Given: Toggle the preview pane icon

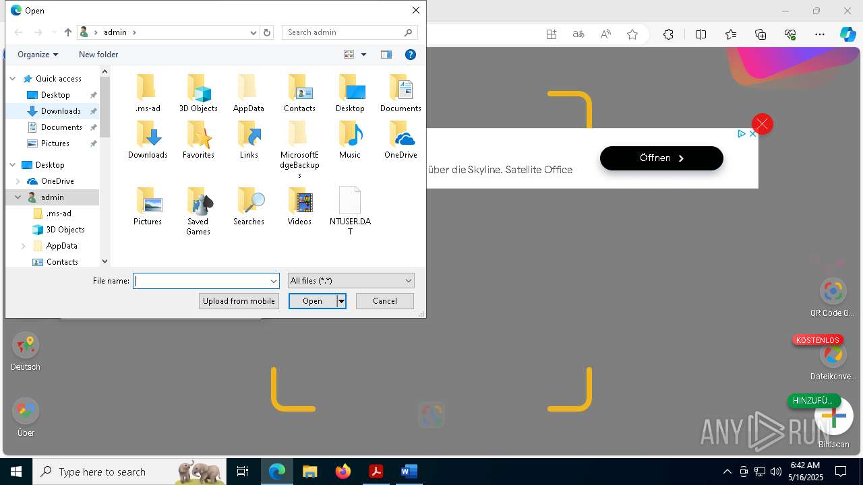Looking at the screenshot, I should click(x=386, y=55).
